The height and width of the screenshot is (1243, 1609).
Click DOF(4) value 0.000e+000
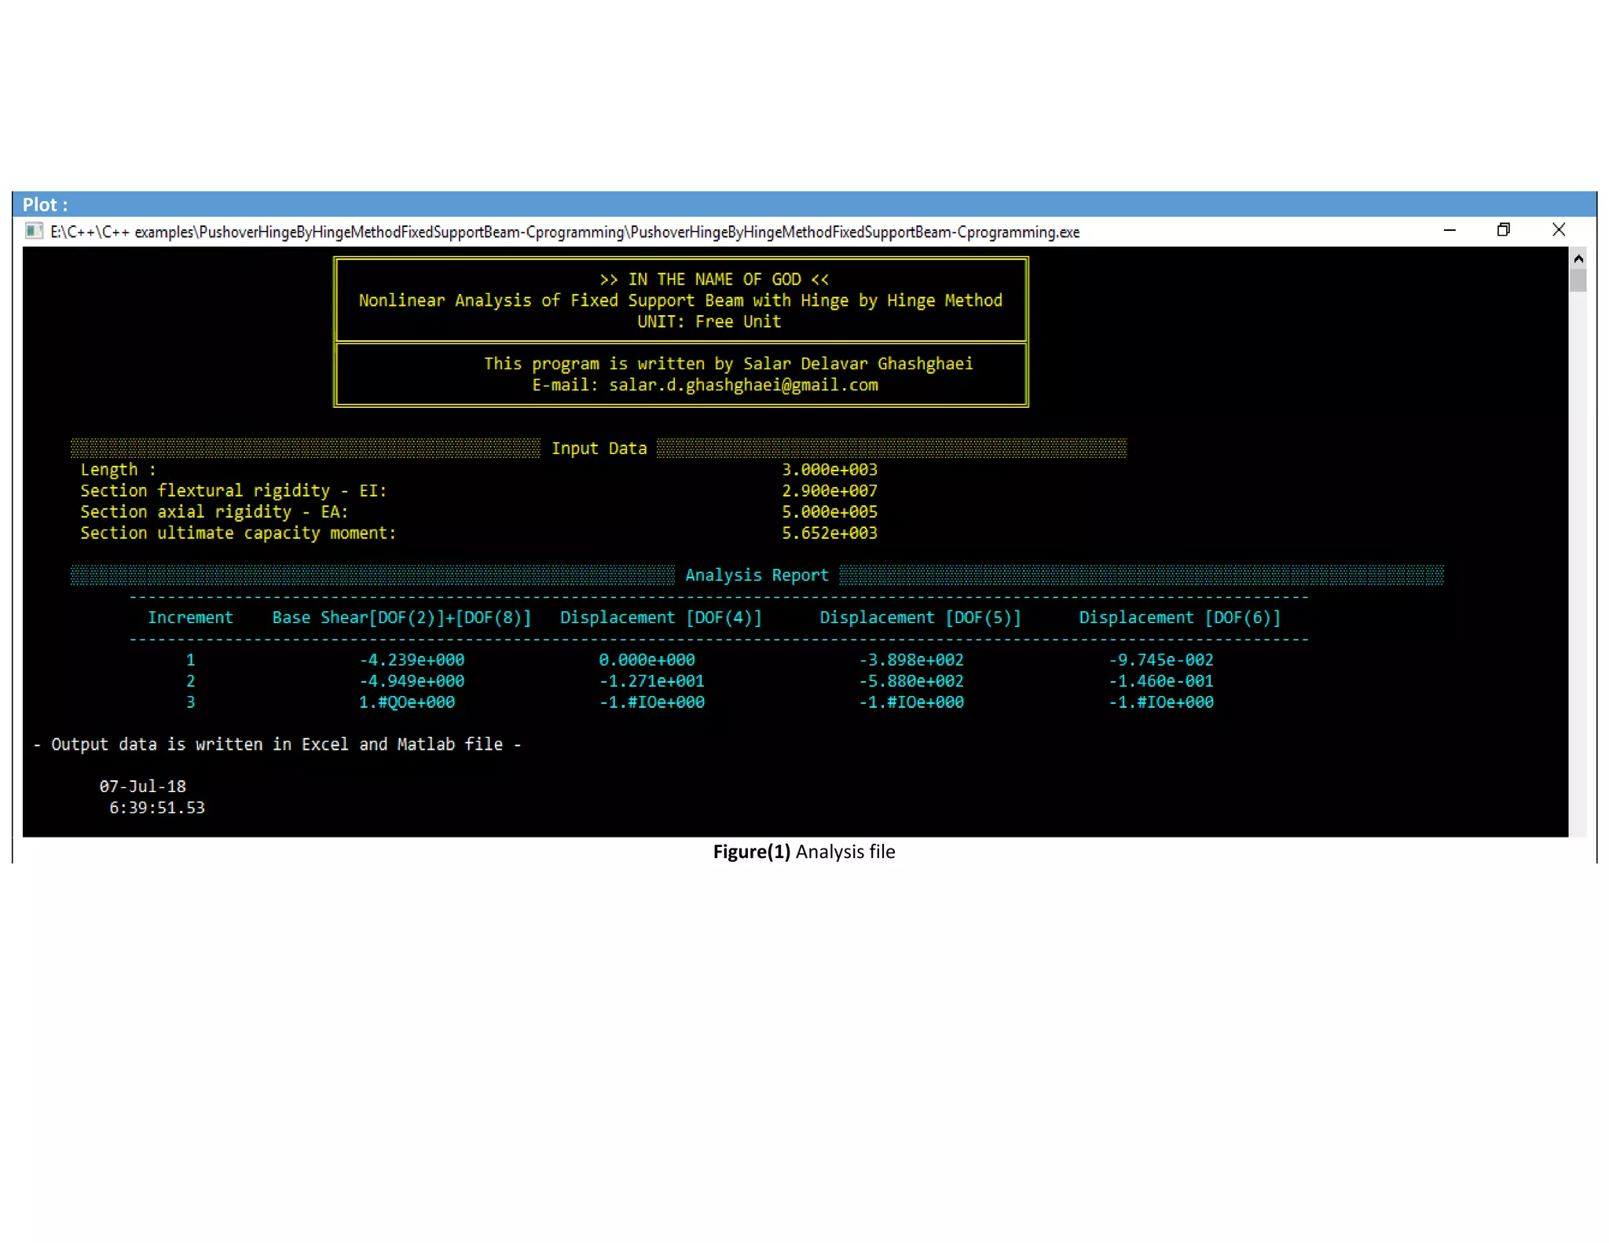[x=647, y=660]
